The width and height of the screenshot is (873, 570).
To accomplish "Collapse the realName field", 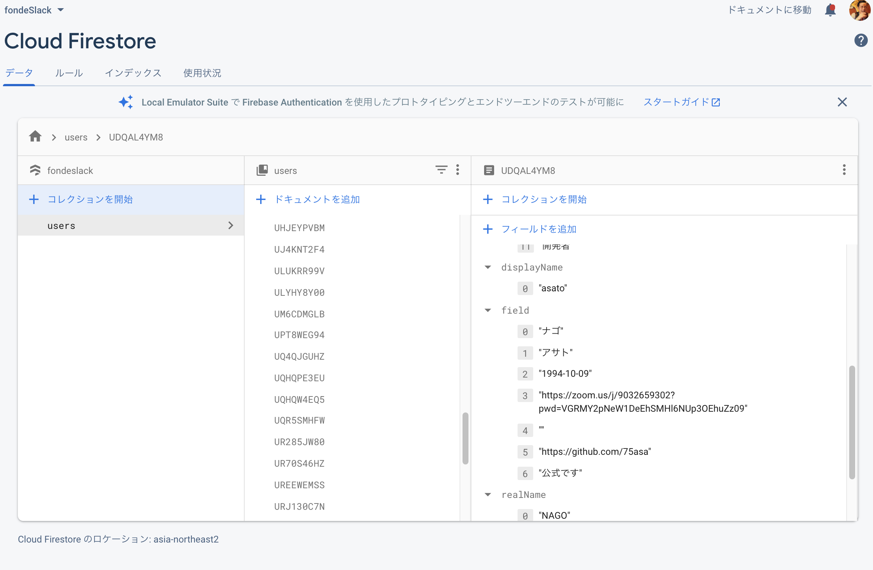I will point(488,495).
